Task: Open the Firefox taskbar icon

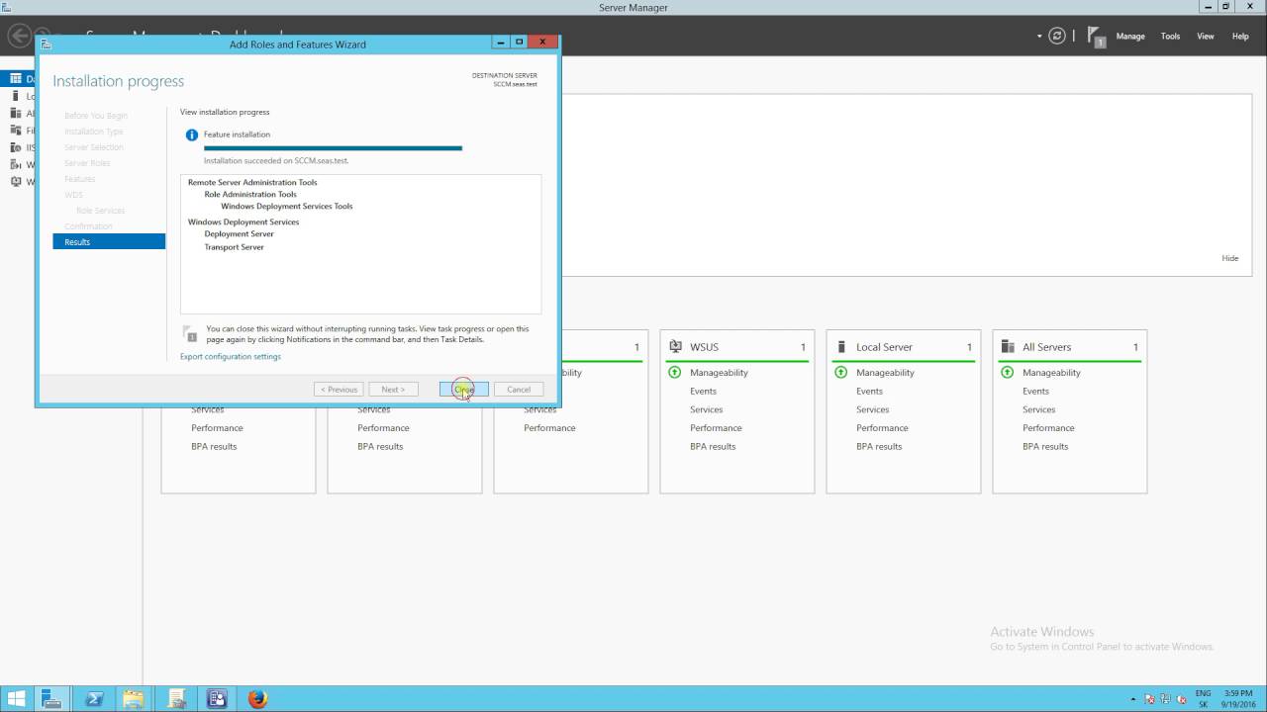Action: tap(257, 699)
